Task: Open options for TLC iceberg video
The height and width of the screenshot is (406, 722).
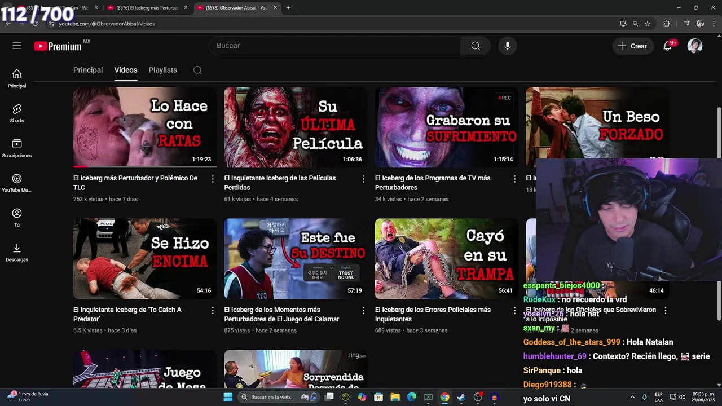Action: 213,179
